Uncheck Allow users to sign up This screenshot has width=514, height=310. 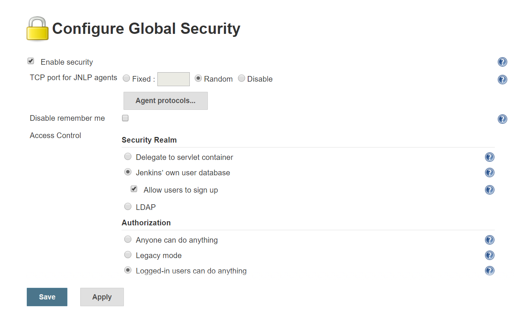pos(134,189)
